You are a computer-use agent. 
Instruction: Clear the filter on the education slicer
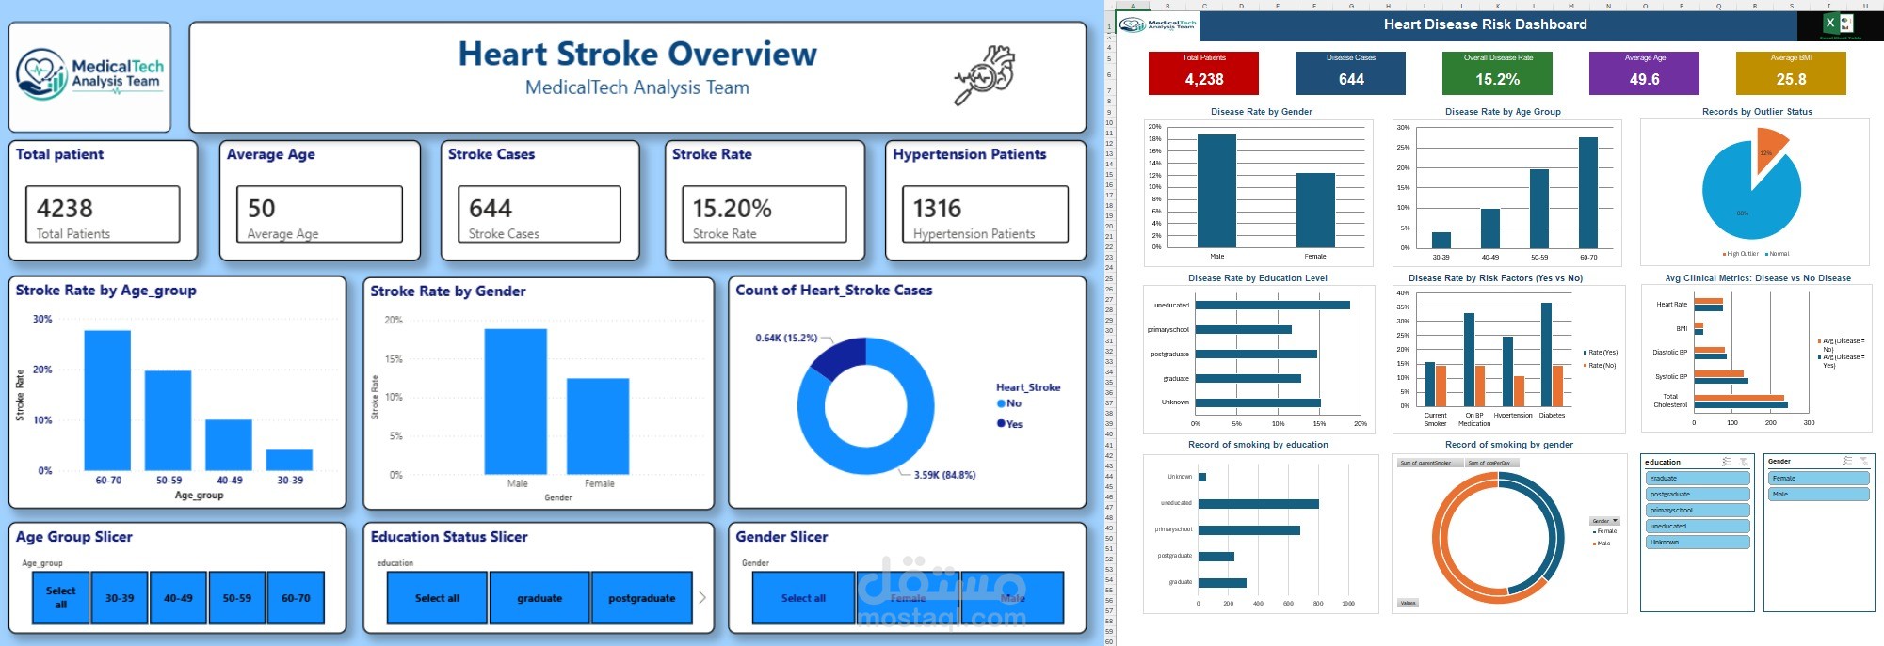[1744, 462]
